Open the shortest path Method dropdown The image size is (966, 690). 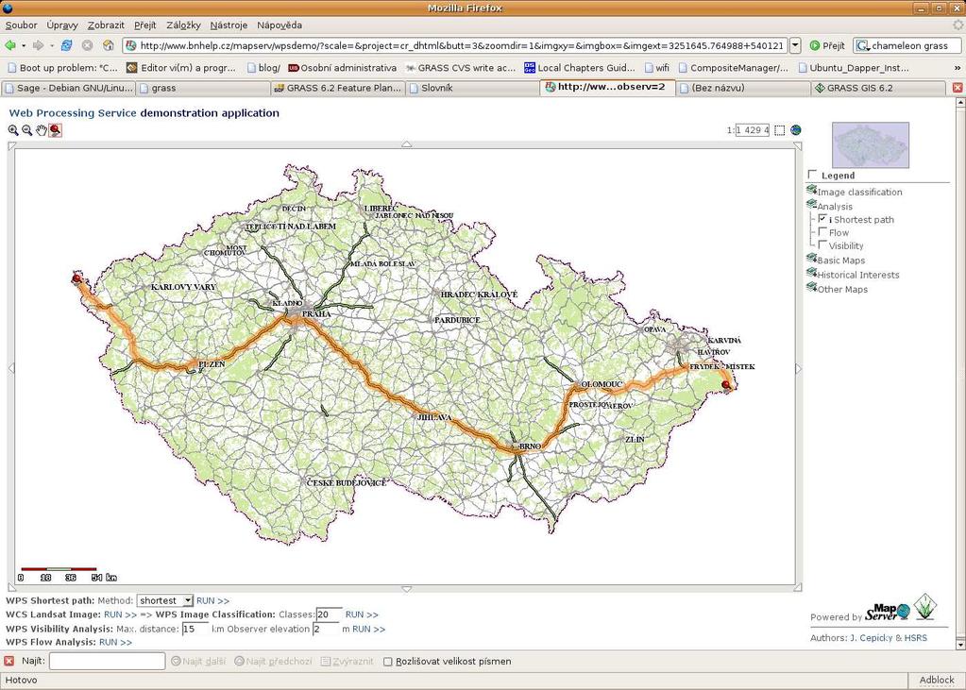tap(165, 600)
